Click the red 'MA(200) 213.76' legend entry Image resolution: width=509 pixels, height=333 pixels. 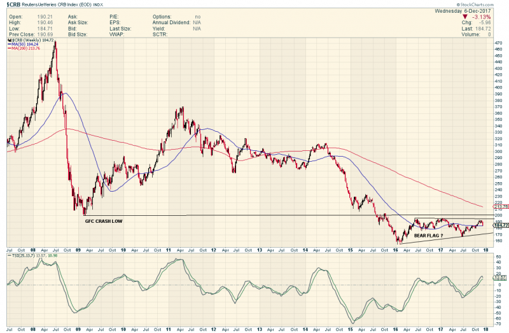[x=24, y=48]
